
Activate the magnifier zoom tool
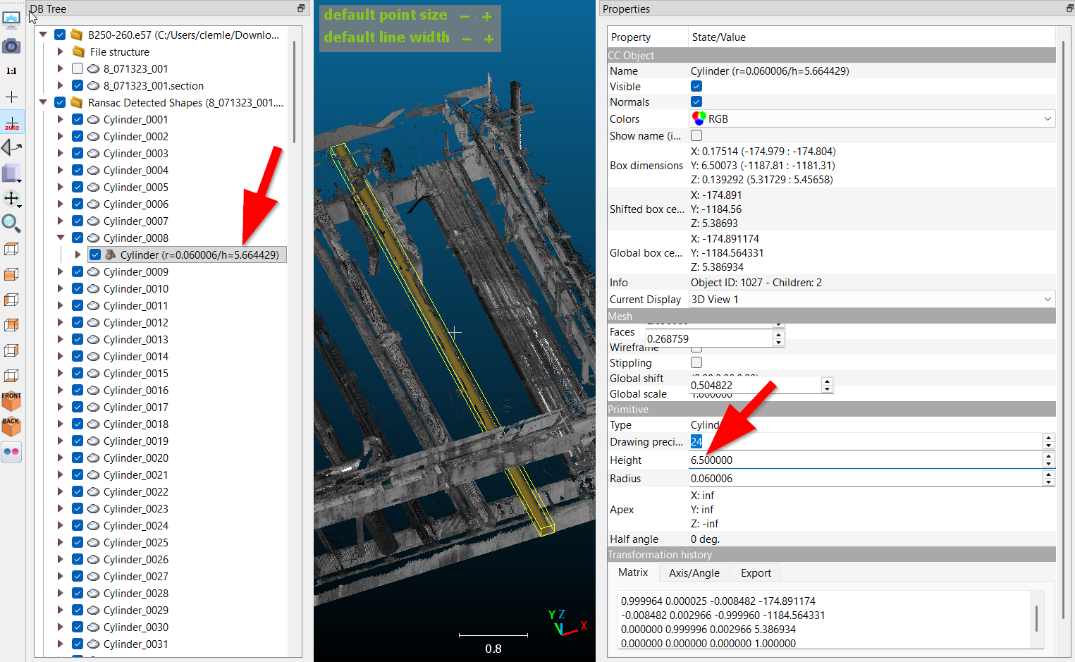[11, 223]
